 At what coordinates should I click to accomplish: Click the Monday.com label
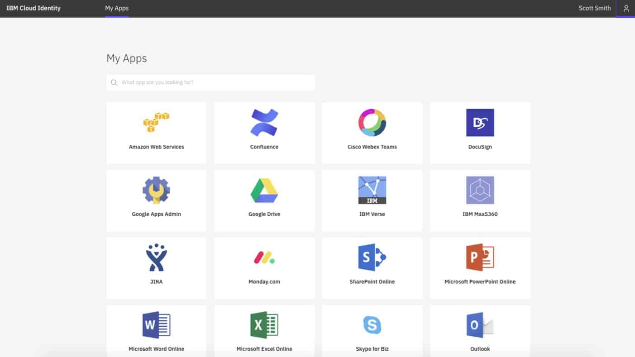click(264, 282)
